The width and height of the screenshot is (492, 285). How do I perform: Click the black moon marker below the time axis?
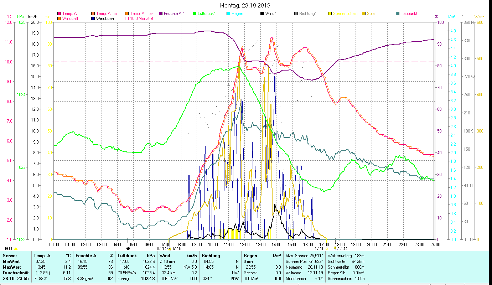click(128, 248)
